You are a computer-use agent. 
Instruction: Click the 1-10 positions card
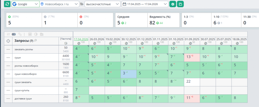[x=226, y=20]
